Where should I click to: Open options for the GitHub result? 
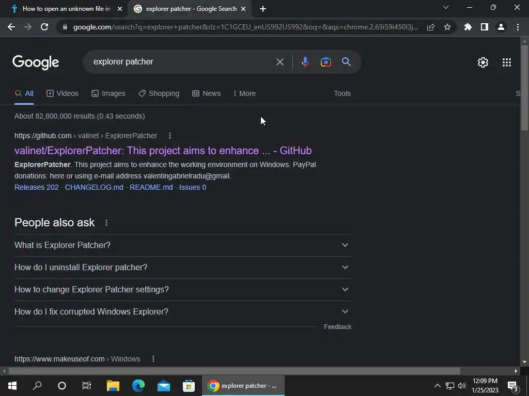point(169,136)
